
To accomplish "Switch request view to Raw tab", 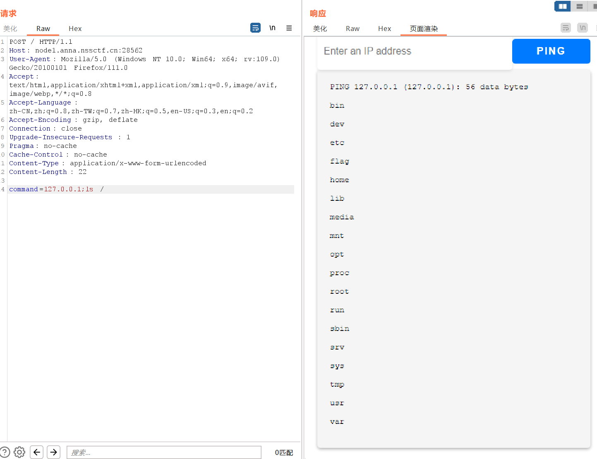I will 43,29.
